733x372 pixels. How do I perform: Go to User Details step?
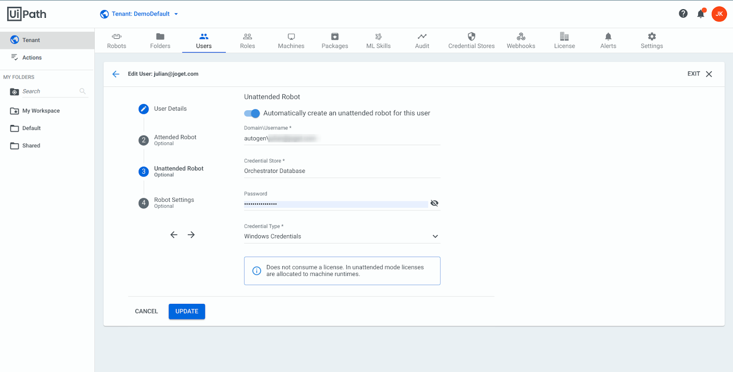(163, 109)
